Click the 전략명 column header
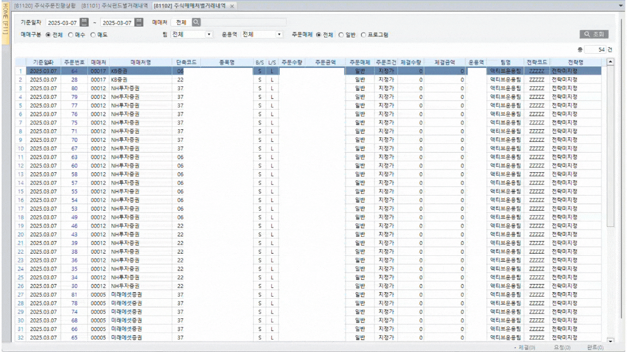 (575, 62)
